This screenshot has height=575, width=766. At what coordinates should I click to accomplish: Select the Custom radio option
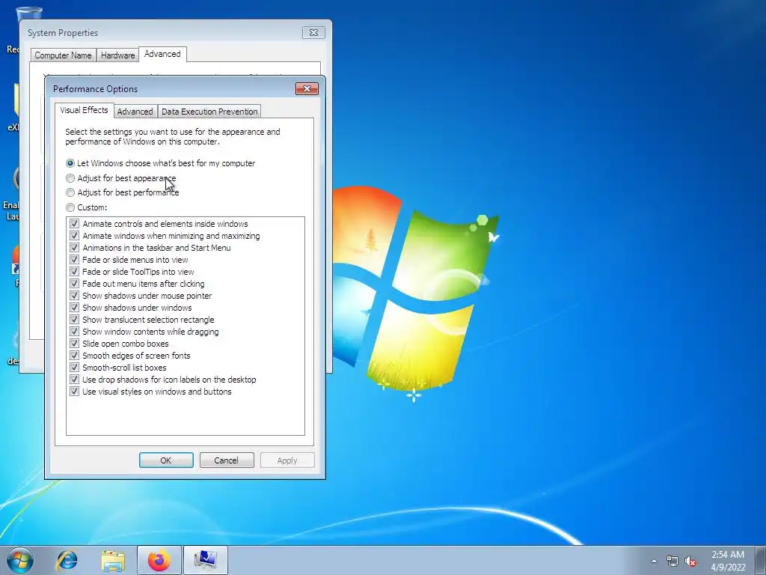(x=87, y=207)
